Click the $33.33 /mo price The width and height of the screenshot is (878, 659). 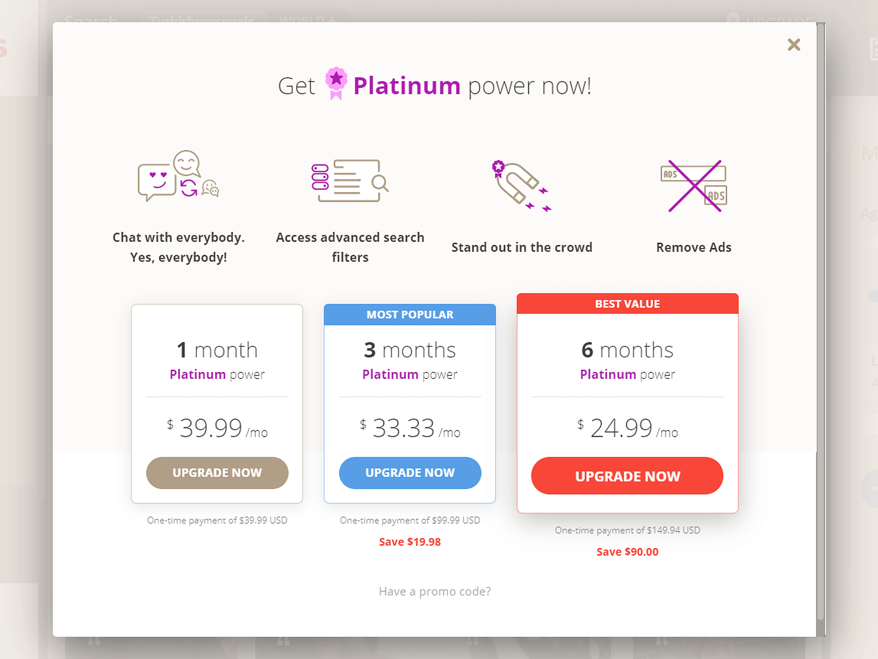pos(410,428)
